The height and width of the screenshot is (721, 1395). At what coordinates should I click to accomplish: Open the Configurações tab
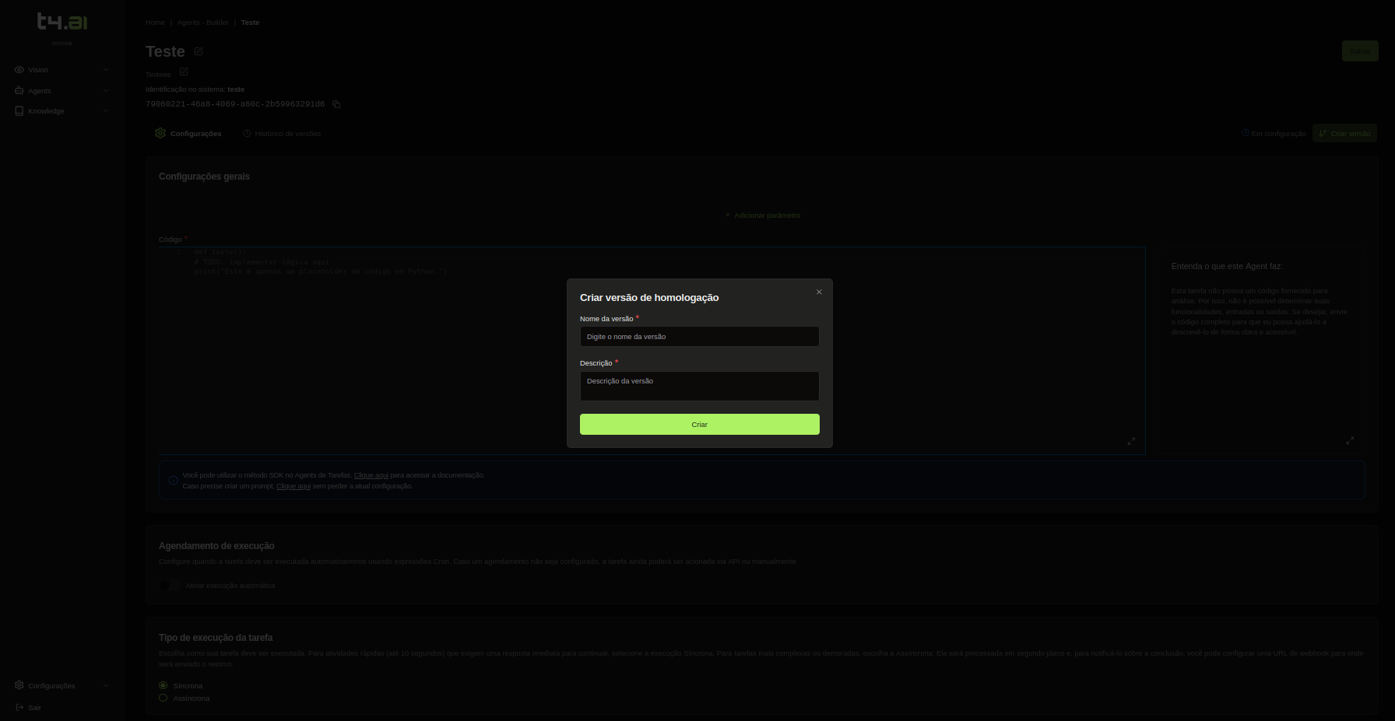[x=188, y=134]
